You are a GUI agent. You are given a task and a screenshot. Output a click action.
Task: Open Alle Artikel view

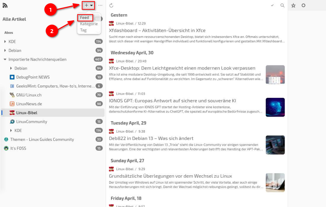pos(14,19)
